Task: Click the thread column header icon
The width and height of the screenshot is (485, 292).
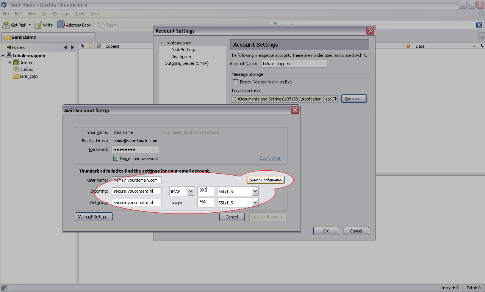Action: (82, 46)
